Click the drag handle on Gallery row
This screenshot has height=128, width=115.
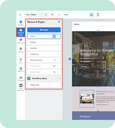[58, 42]
